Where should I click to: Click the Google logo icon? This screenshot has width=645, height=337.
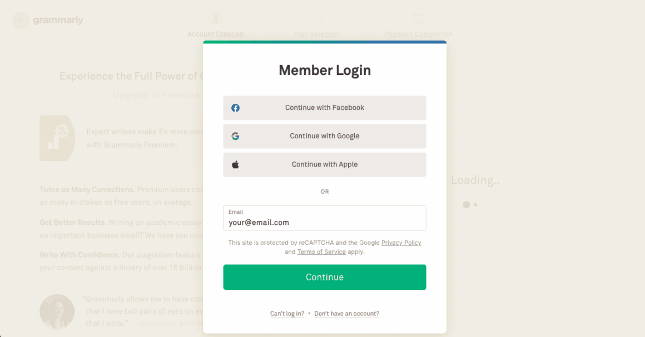[235, 136]
